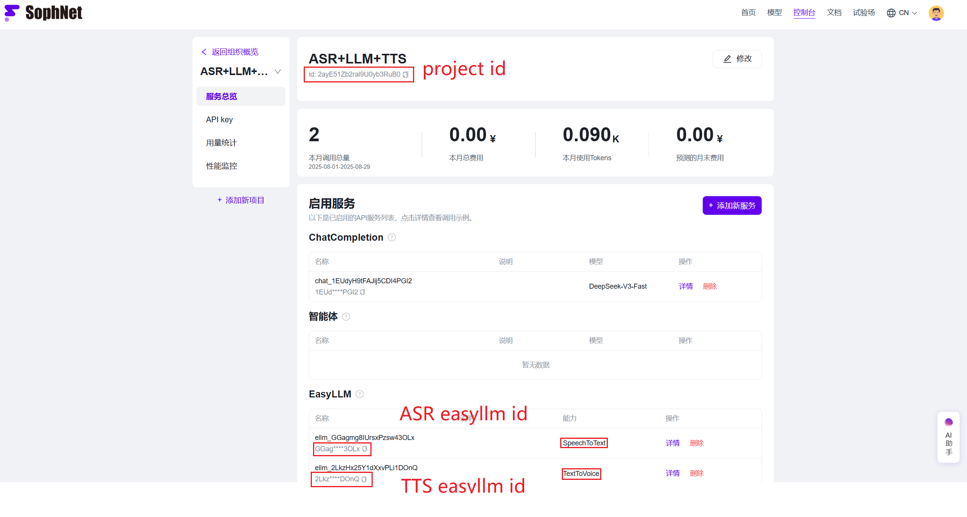The height and width of the screenshot is (517, 967).
Task: Open 详情 for the TextToVoice service
Action: (x=673, y=473)
